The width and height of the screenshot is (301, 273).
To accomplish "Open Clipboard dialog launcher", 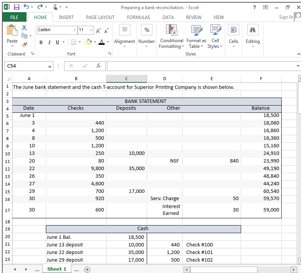I will (33, 54).
